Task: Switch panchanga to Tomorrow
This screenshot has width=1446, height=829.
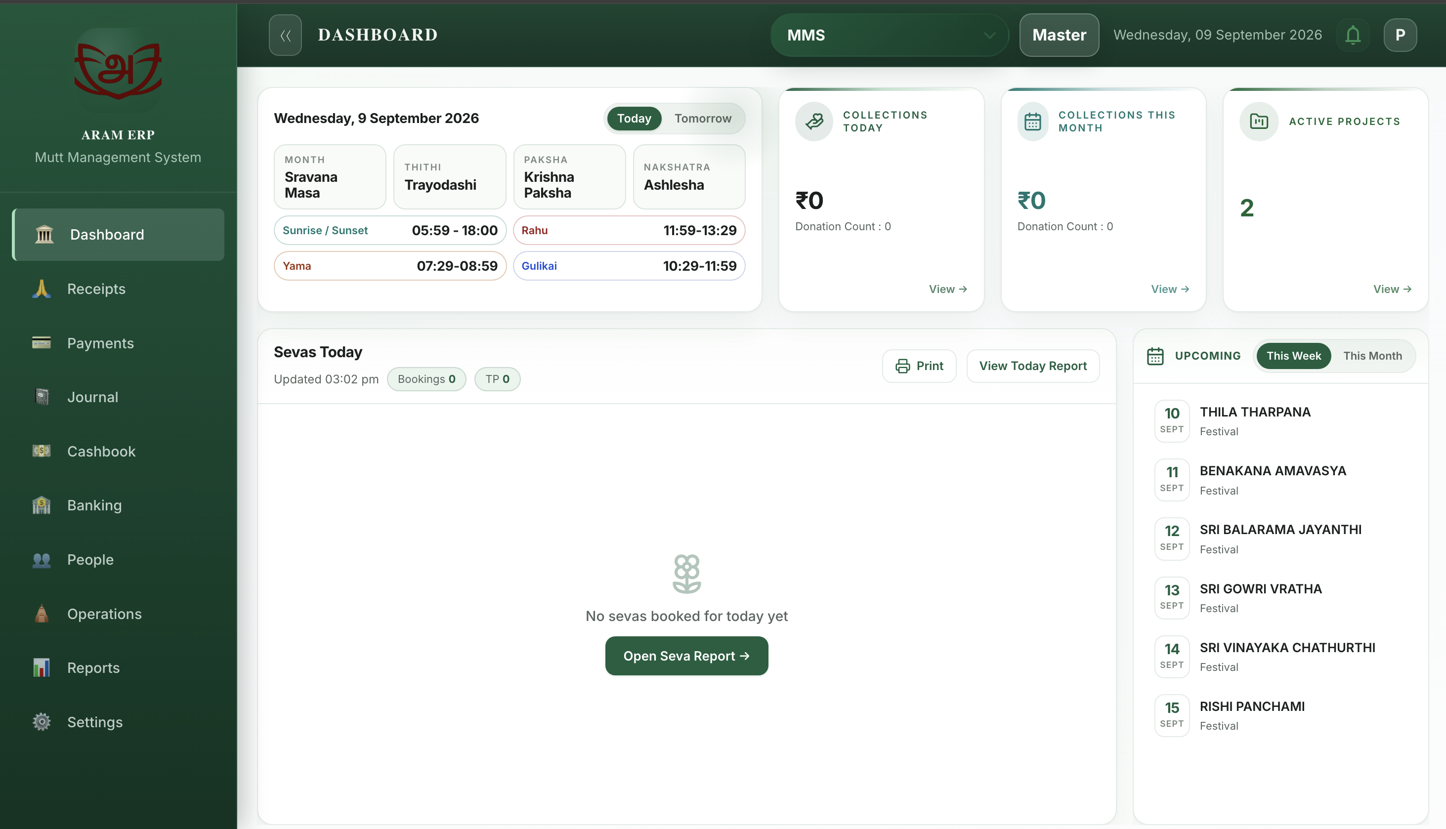Action: (x=703, y=119)
